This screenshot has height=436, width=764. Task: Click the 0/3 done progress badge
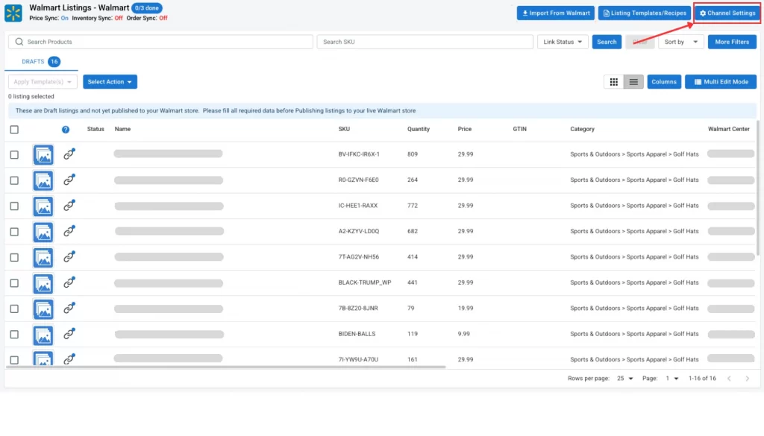[147, 8]
